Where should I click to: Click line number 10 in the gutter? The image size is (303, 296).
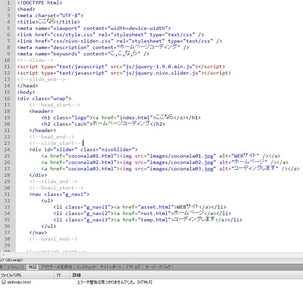(x=7, y=60)
